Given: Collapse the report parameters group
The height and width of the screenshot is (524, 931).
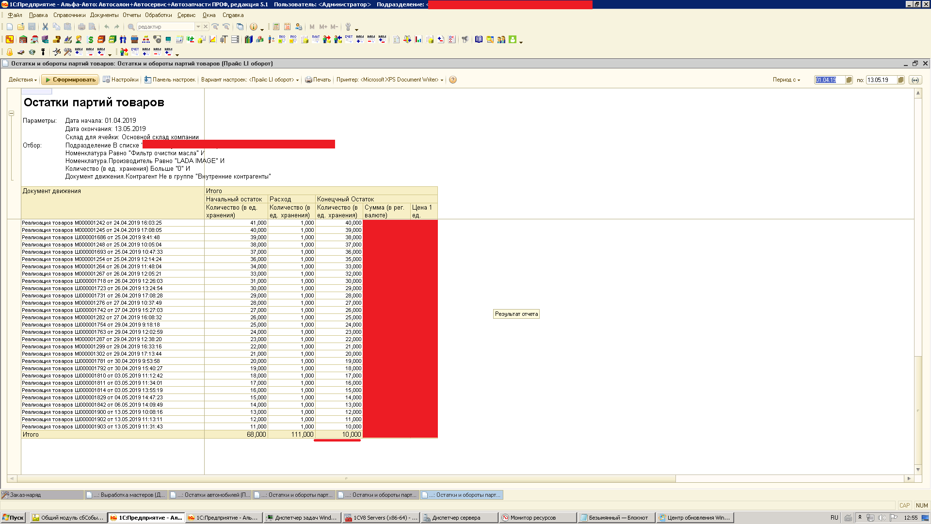Looking at the screenshot, I should click(x=11, y=113).
